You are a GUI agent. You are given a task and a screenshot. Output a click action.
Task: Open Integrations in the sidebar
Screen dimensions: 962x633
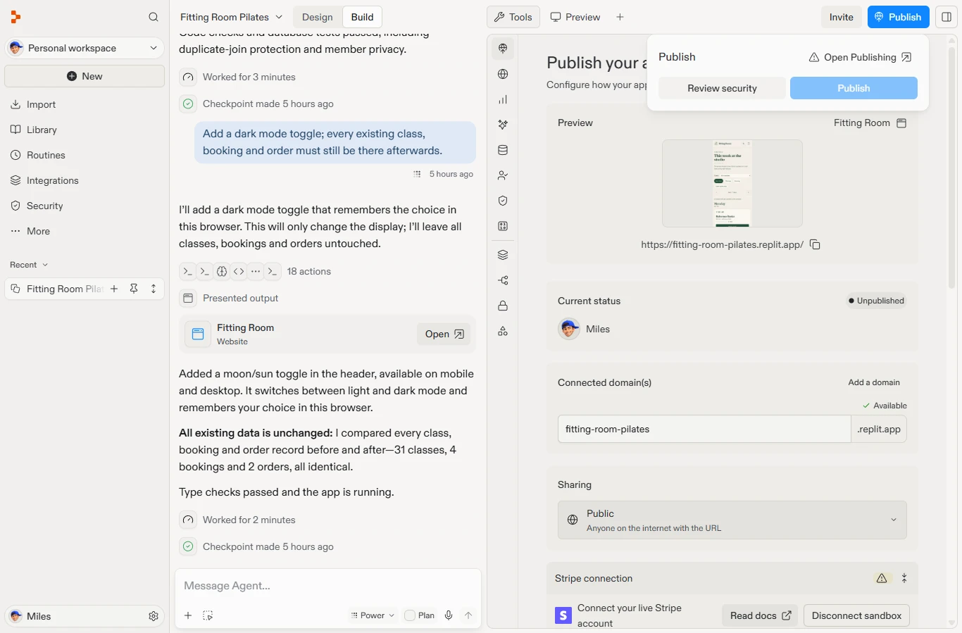tap(52, 180)
